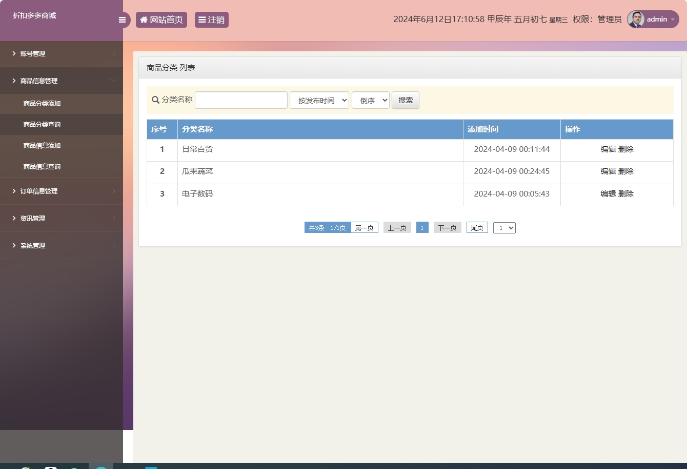Open the page number select near 尾页
The height and width of the screenshot is (469, 687).
(x=504, y=227)
